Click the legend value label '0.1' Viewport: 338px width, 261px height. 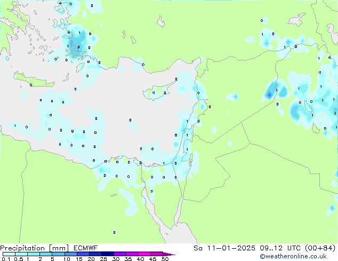(x=6, y=259)
